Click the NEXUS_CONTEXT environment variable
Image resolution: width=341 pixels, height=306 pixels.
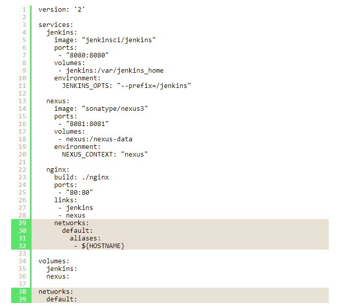click(x=88, y=155)
